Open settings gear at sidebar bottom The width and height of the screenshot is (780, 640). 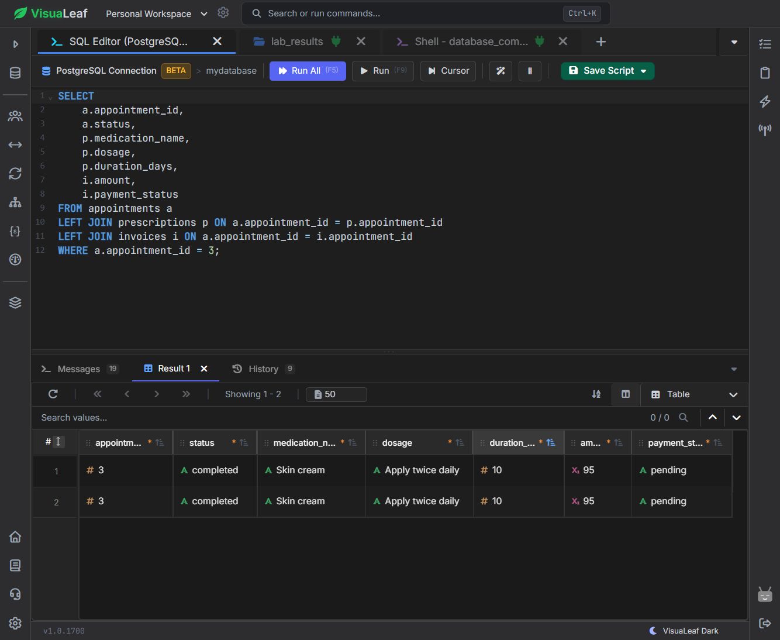point(15,623)
